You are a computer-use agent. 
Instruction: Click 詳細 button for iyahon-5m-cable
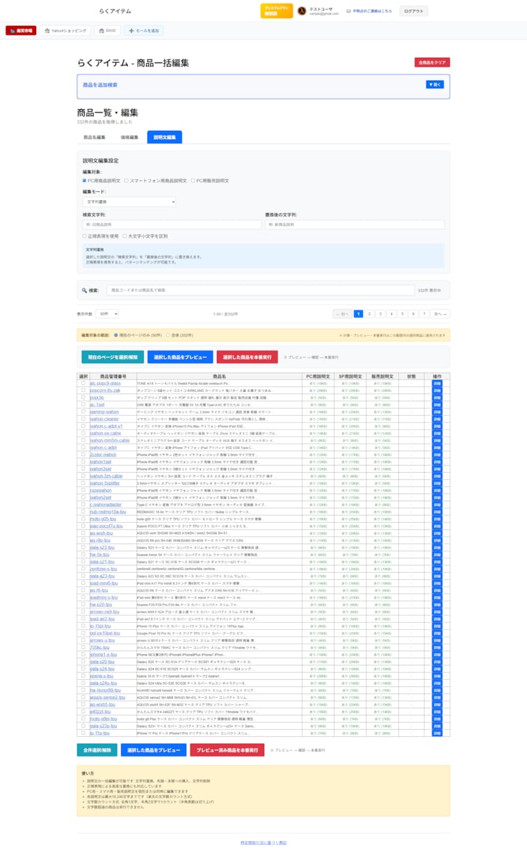tap(437, 476)
